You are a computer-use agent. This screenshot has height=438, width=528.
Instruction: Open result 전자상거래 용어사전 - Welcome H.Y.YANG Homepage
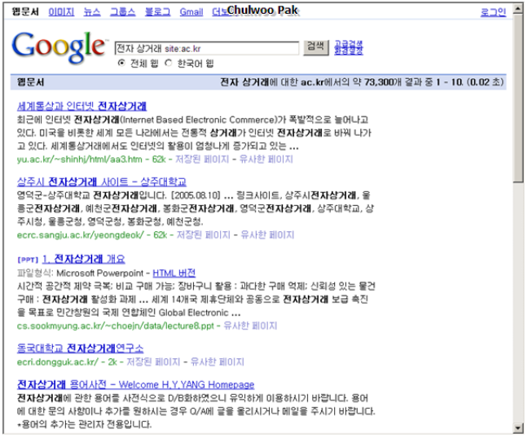[x=136, y=384]
